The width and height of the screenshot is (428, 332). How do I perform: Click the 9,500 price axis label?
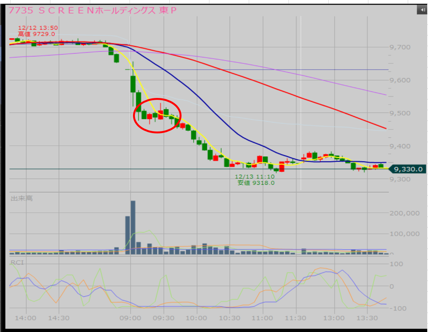[x=400, y=113]
